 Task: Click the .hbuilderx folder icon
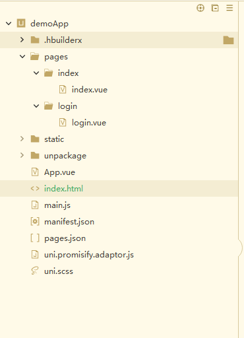point(35,40)
